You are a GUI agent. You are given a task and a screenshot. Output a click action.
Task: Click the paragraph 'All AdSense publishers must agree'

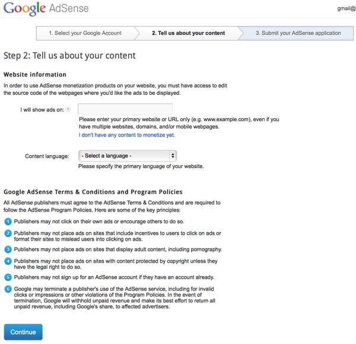(112, 206)
